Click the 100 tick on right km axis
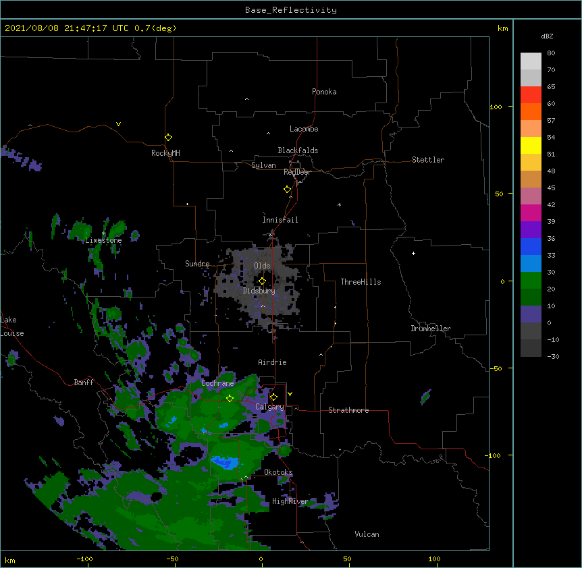Viewport: 582px width, 568px height. (496, 107)
